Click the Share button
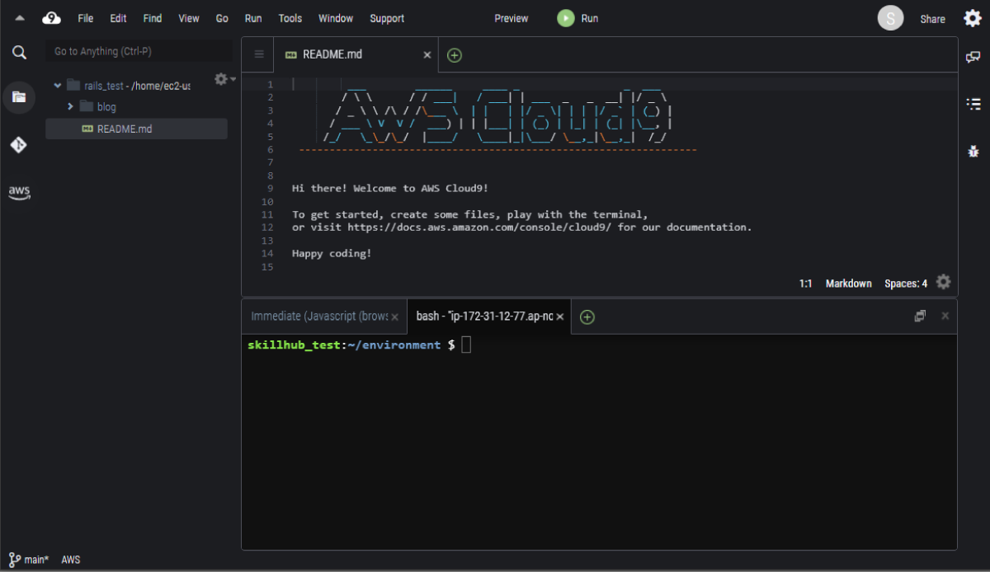The height and width of the screenshot is (572, 990). click(x=933, y=19)
